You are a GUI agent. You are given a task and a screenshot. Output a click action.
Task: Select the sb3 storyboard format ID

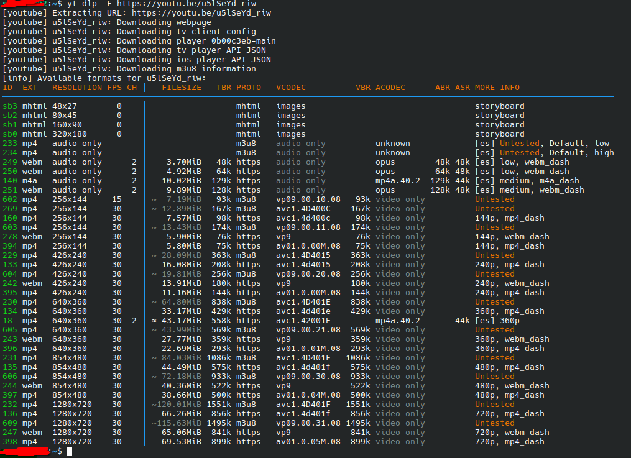[10, 106]
